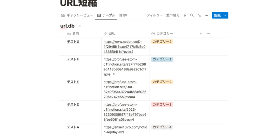The height and width of the screenshot is (135, 260).
Task: Open the フィルター option
Action: click(x=155, y=15)
